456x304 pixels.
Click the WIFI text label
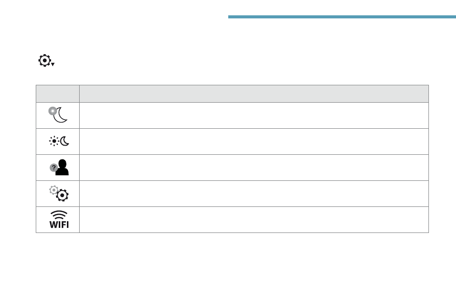click(59, 225)
